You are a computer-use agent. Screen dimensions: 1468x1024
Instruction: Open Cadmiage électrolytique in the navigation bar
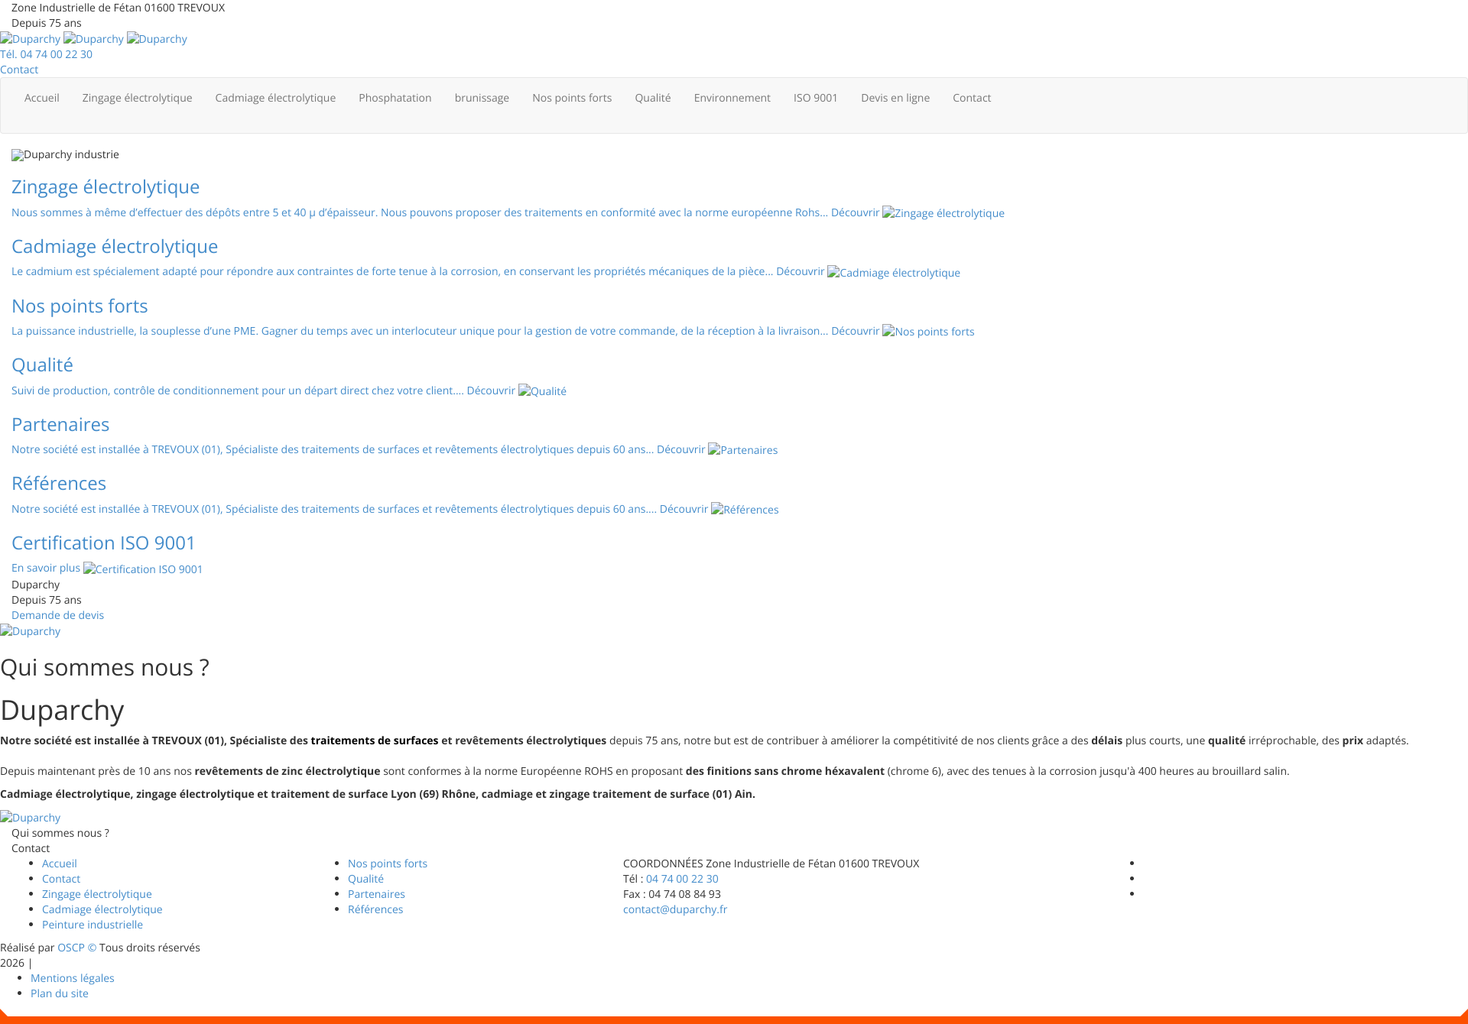[x=275, y=98]
